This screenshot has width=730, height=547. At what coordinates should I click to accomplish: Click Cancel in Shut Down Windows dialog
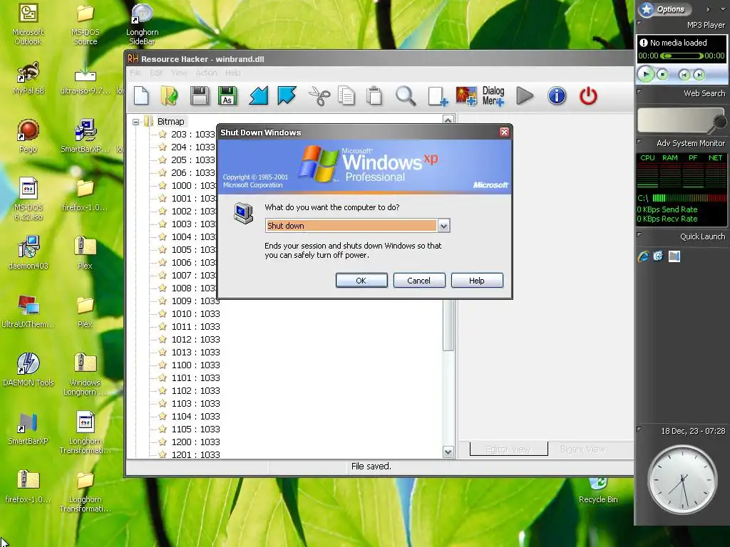[419, 281]
